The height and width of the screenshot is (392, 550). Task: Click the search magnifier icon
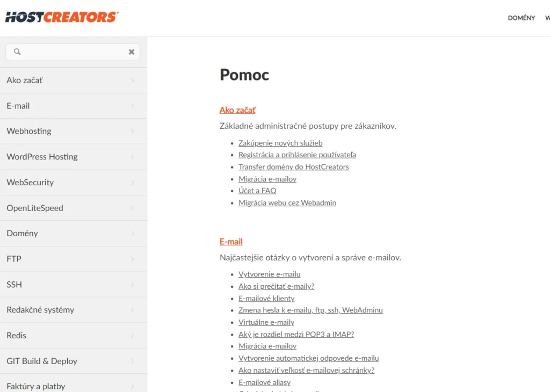17,52
